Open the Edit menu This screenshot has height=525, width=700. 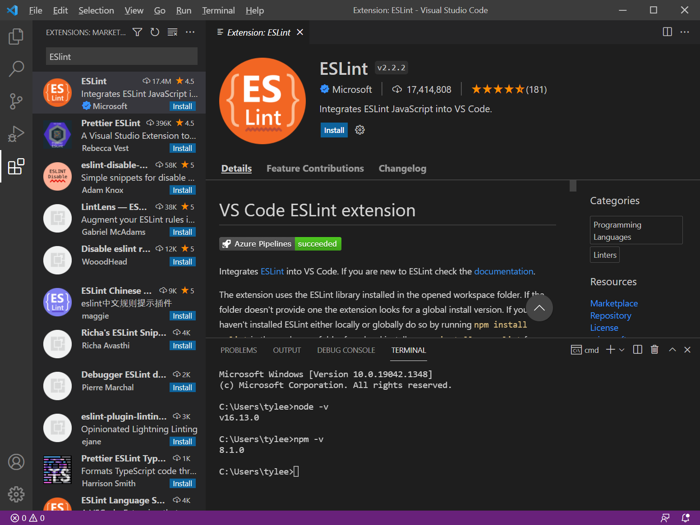click(60, 10)
